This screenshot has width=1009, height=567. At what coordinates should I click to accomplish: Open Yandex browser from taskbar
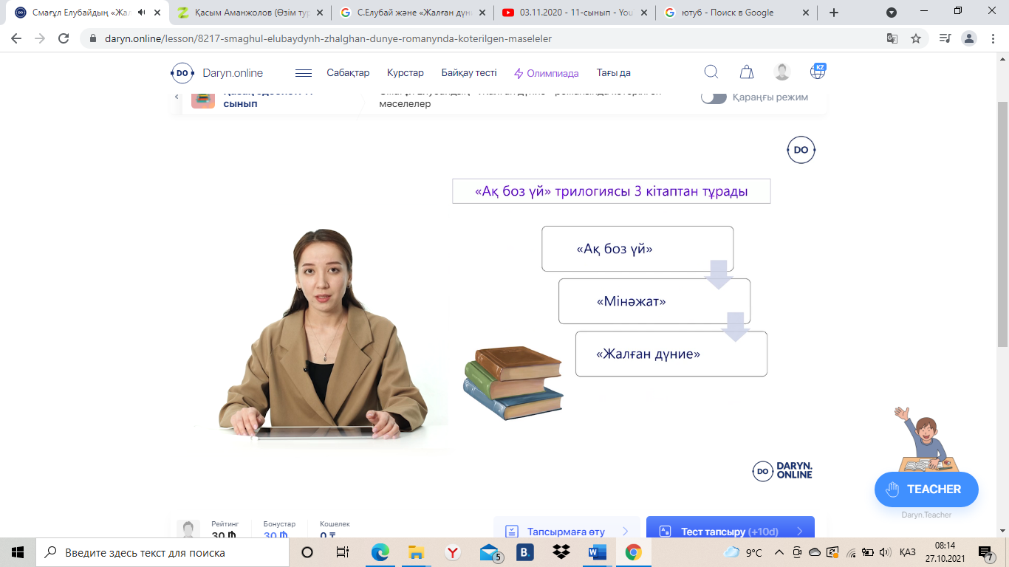452,552
